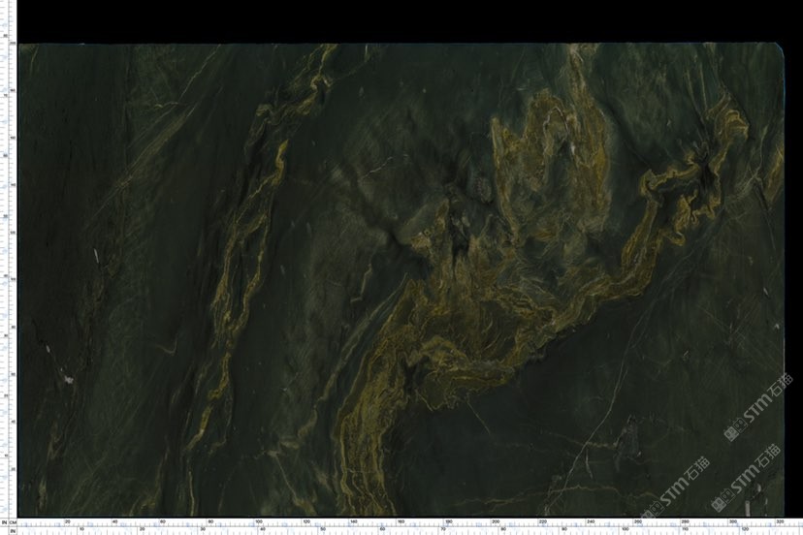The height and width of the screenshot is (535, 803).
Task: Click the 160 cm mark on bottom ruler
Action: coord(401,521)
